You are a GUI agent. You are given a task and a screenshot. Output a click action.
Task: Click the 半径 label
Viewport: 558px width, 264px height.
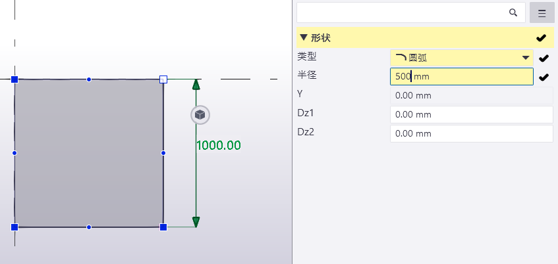[x=307, y=75]
